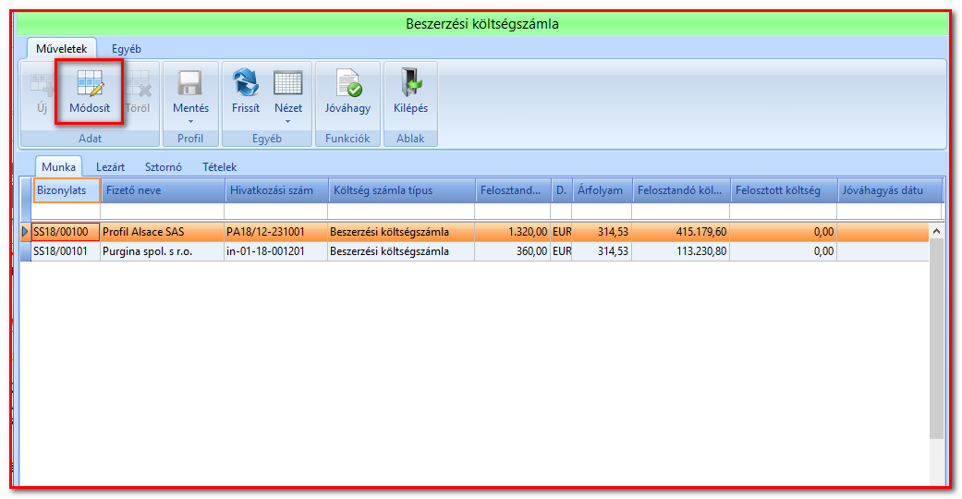Open the Sztornó tab
Image resolution: width=962 pixels, height=499 pixels.
[164, 167]
